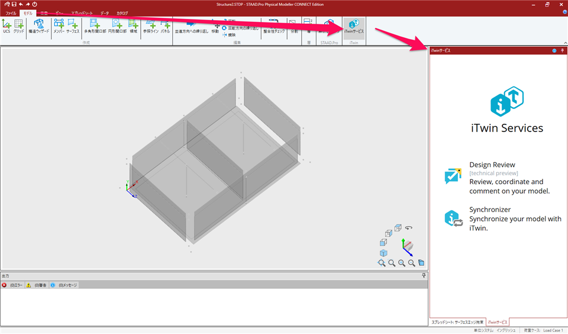
Task: Click the home icon in title bar
Action: click(x=7, y=4)
